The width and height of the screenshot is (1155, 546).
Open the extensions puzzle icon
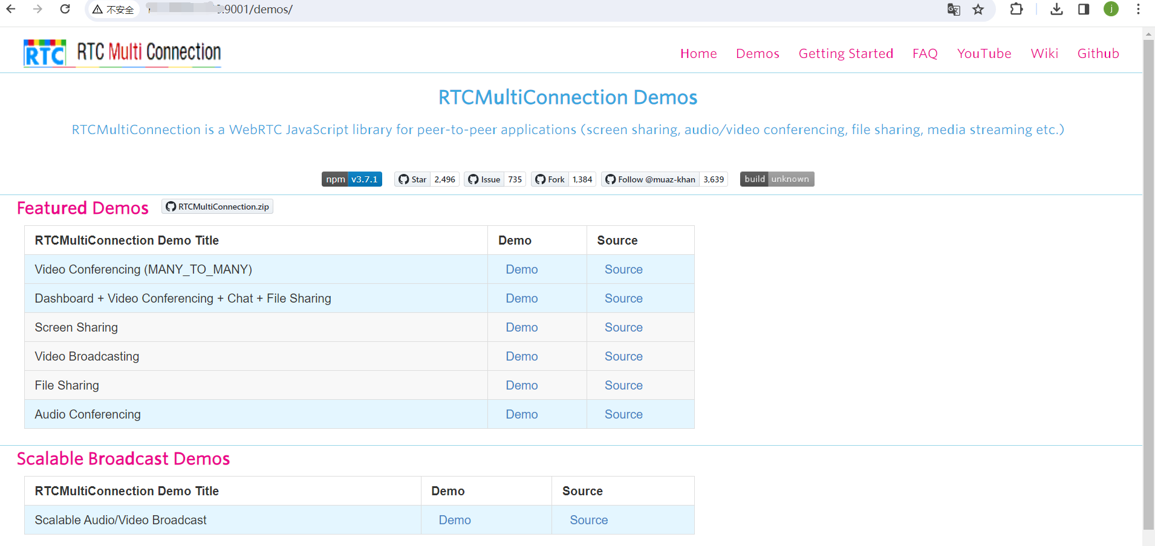click(1017, 9)
